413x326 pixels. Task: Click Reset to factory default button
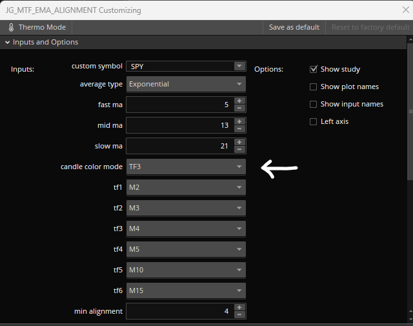tap(370, 27)
